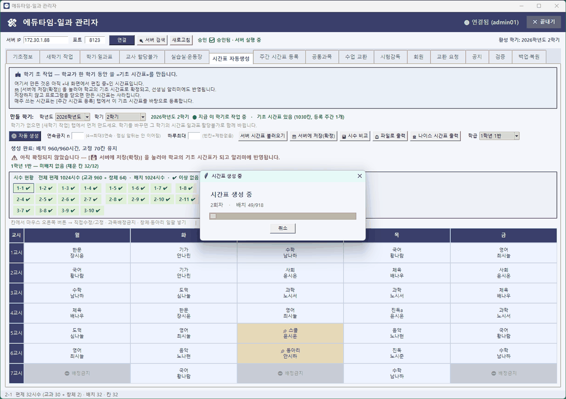Click the 취소 button in dialog
The height and width of the screenshot is (399, 566).
pos(283,228)
